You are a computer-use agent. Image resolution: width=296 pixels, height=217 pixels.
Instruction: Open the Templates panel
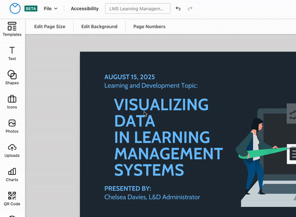coord(12,29)
